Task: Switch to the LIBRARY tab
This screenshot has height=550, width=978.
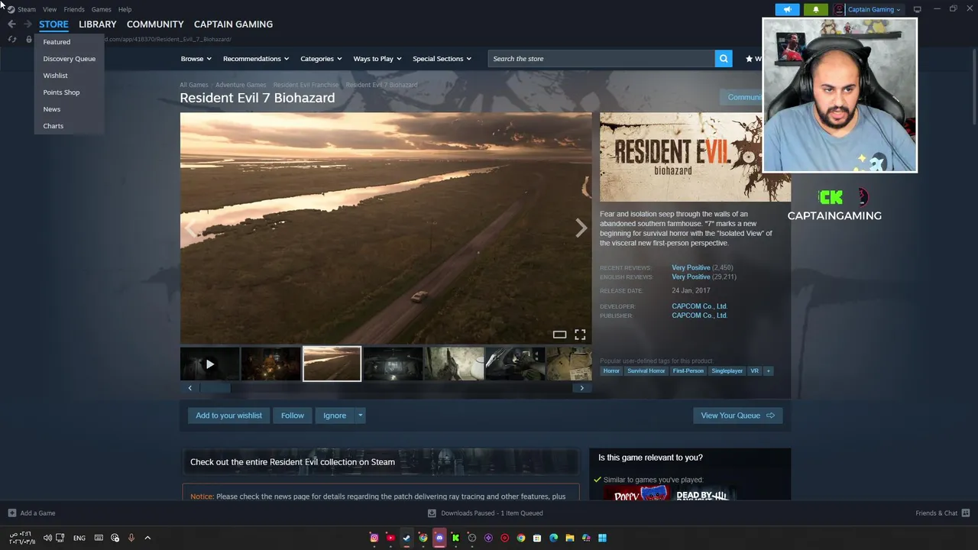Action: coord(98,24)
